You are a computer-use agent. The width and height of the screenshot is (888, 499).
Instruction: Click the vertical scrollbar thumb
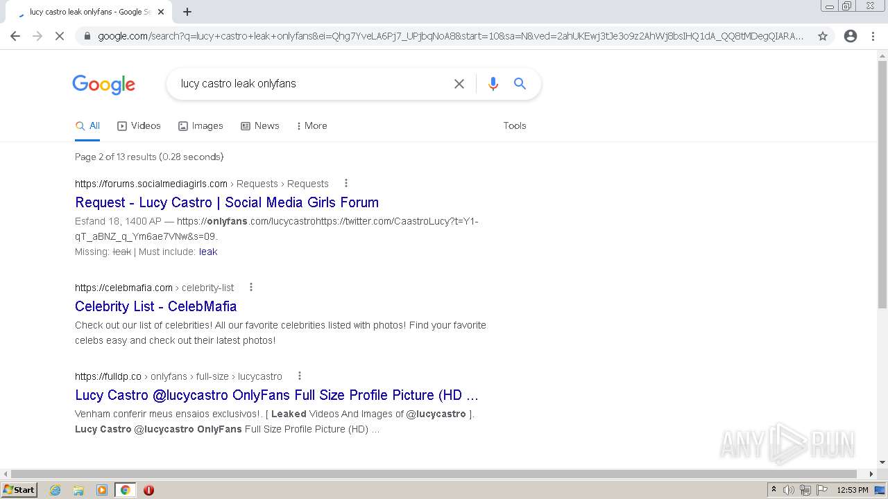point(882,184)
